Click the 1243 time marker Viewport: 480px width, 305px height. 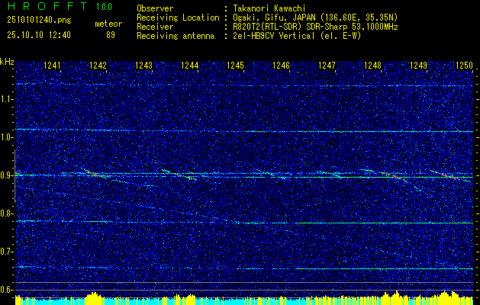point(143,65)
